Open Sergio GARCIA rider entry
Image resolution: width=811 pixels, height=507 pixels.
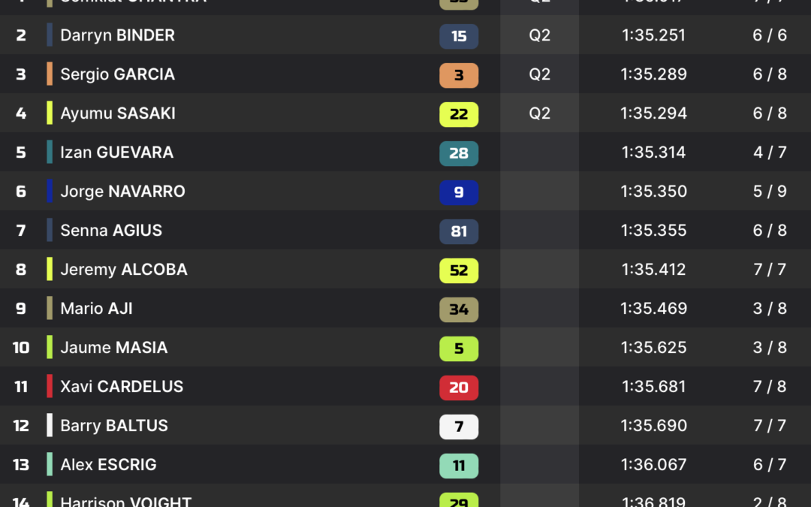tap(117, 74)
